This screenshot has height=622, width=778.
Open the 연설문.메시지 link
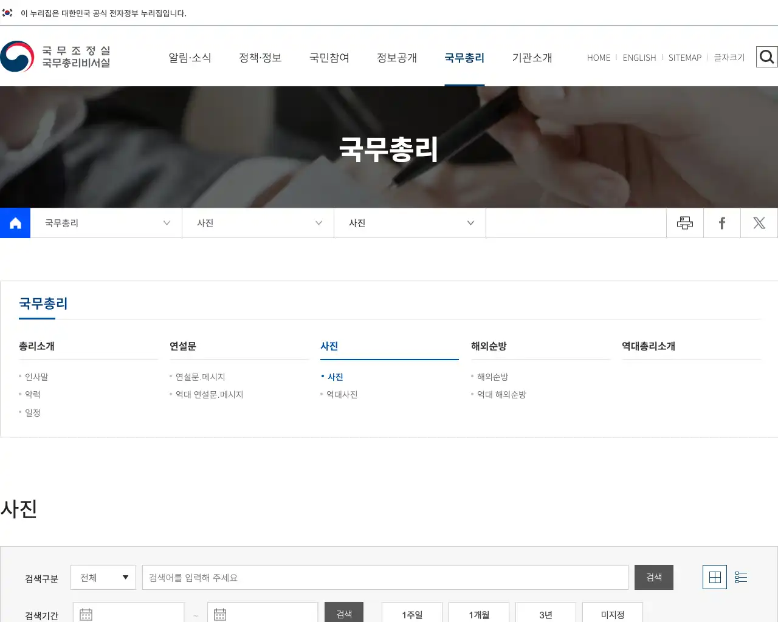click(x=201, y=377)
